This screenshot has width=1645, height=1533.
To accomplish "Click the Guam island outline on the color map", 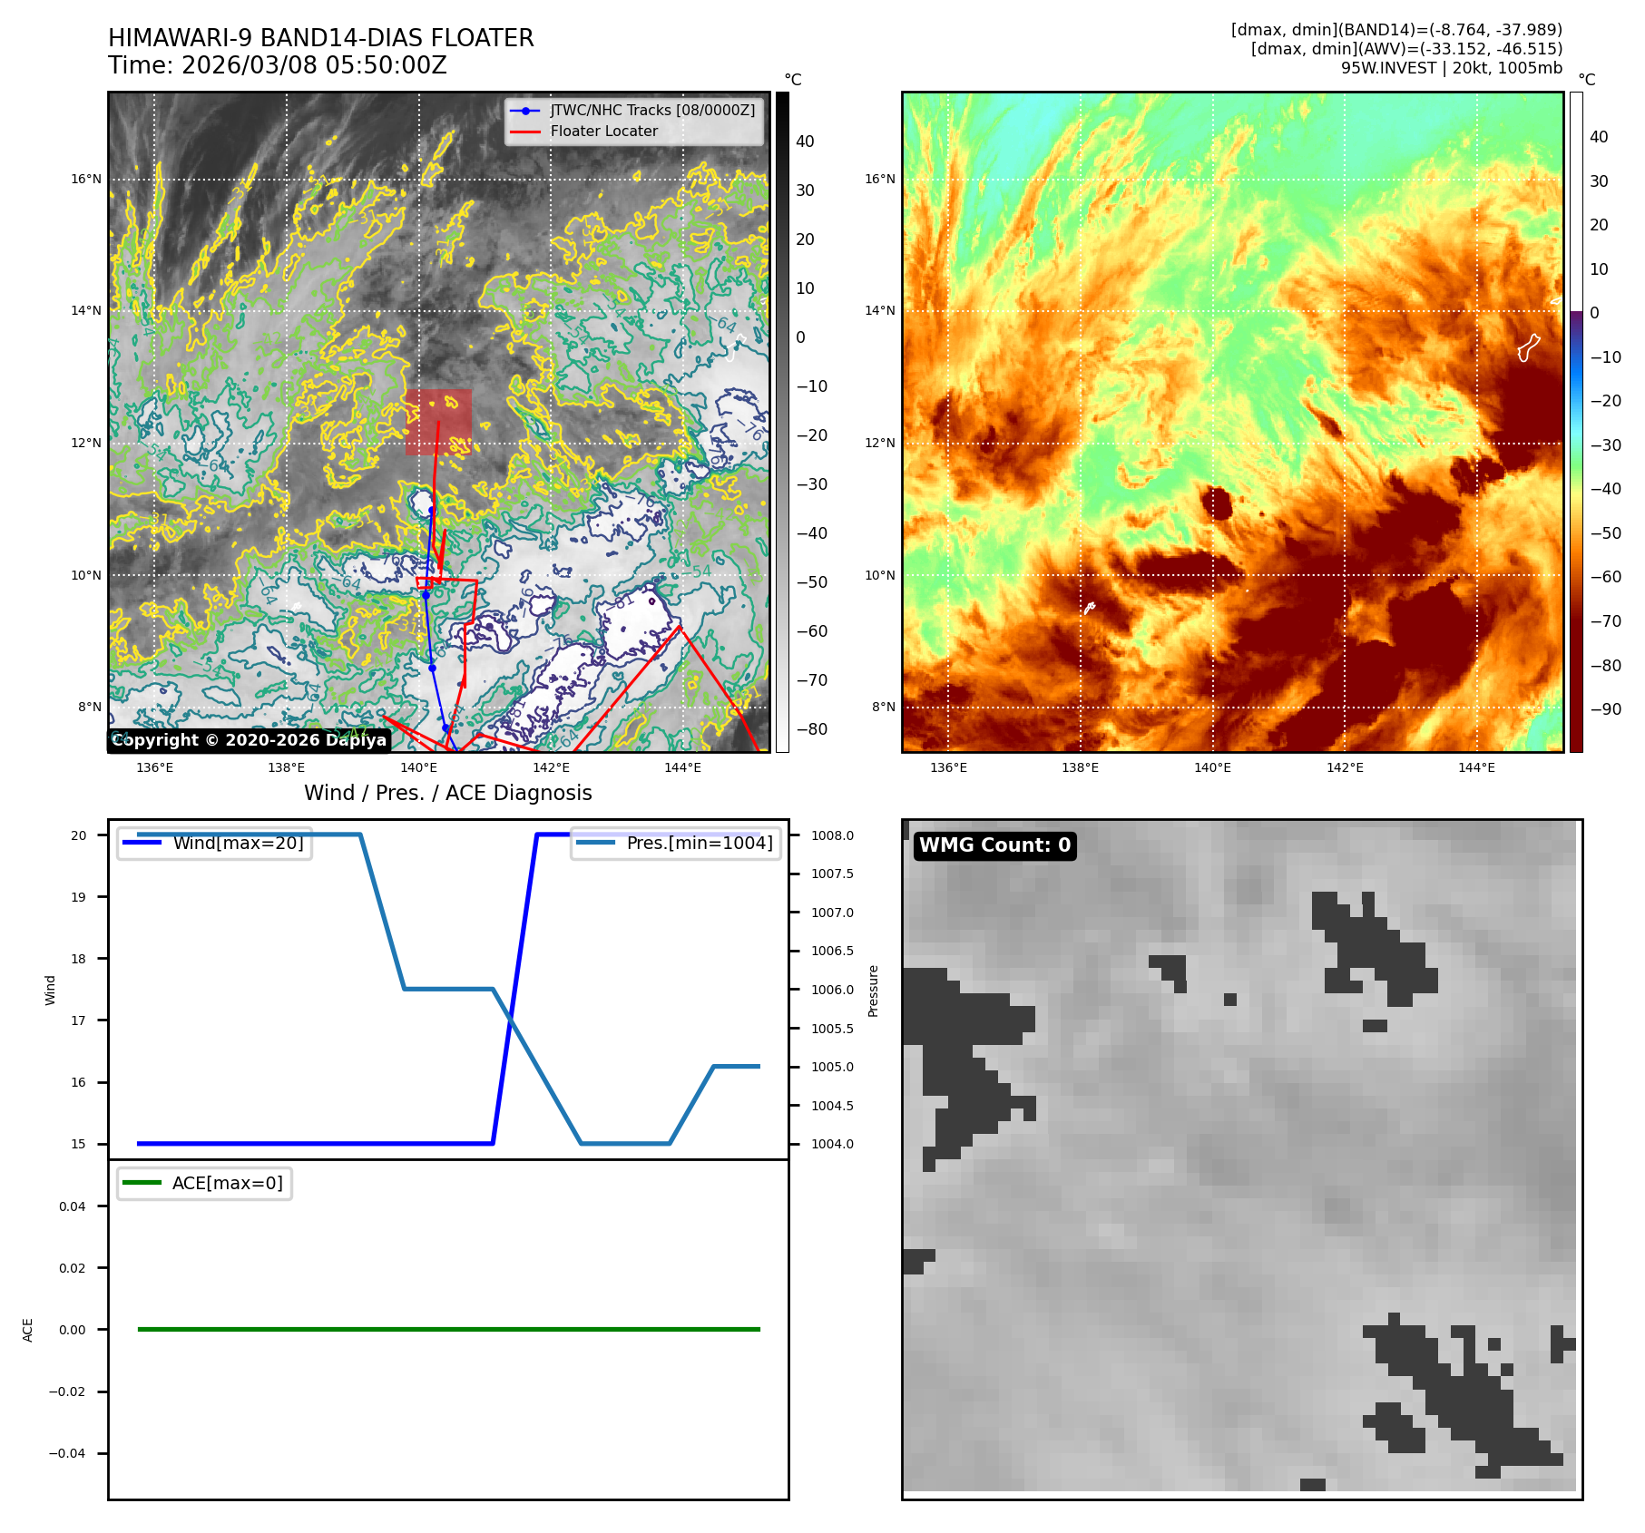I will (1528, 347).
